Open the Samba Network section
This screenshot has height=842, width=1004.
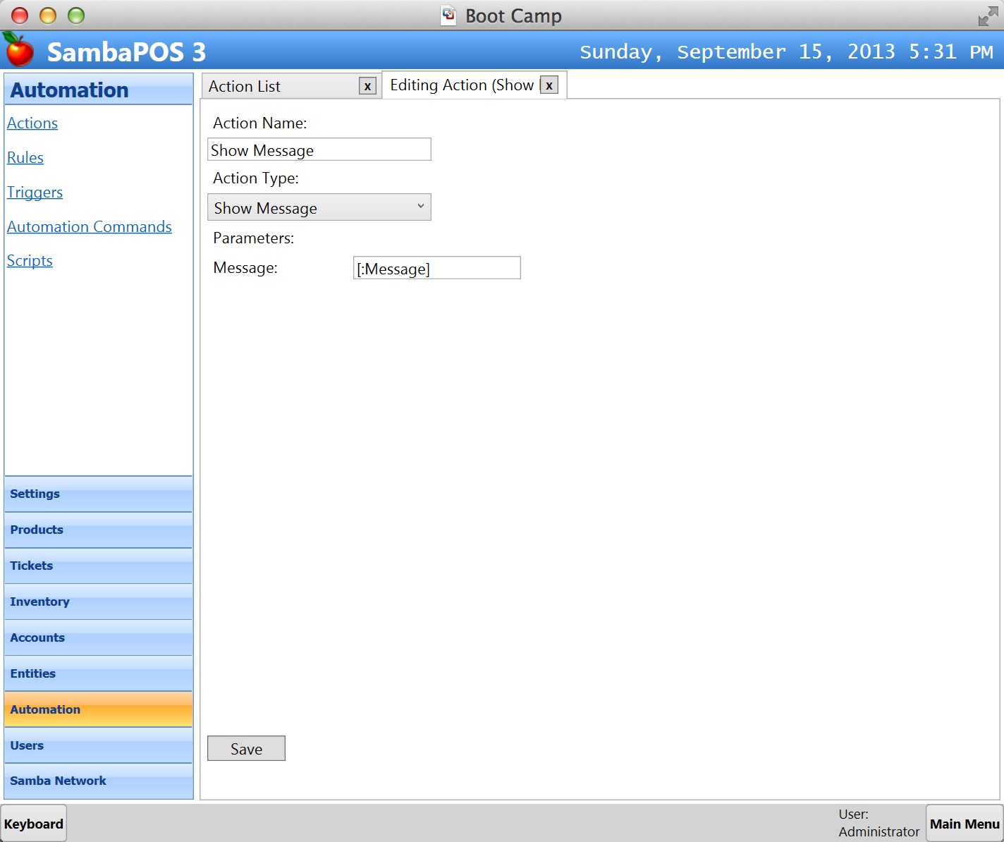point(98,781)
